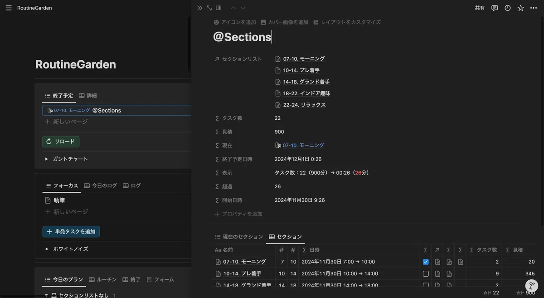Click date cell 2024年11月30日 10:00 → 14:00

[340, 274]
